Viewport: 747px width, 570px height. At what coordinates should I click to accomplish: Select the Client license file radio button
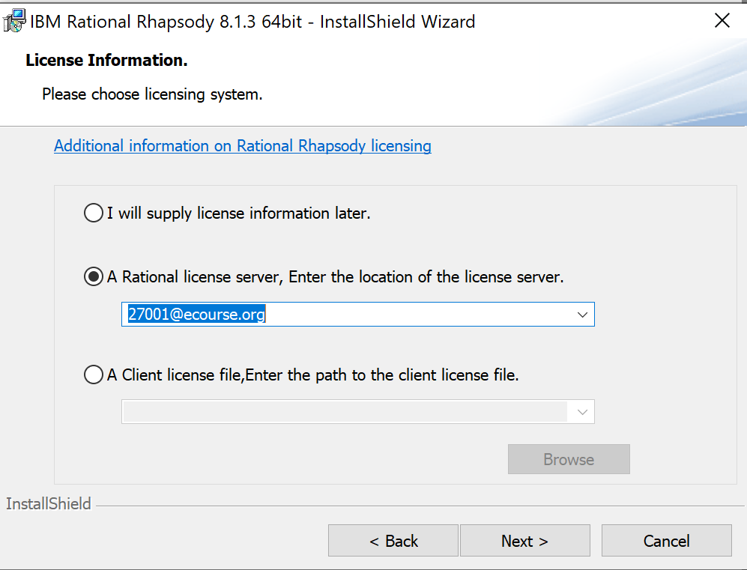[94, 375]
